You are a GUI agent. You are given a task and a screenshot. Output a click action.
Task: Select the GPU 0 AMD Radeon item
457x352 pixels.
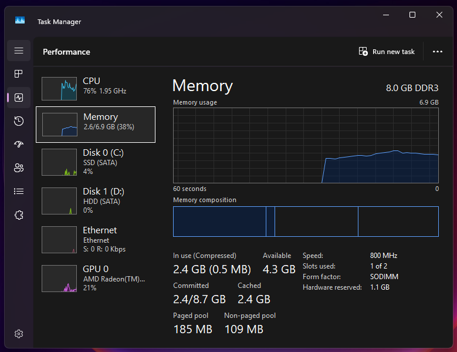coord(95,277)
